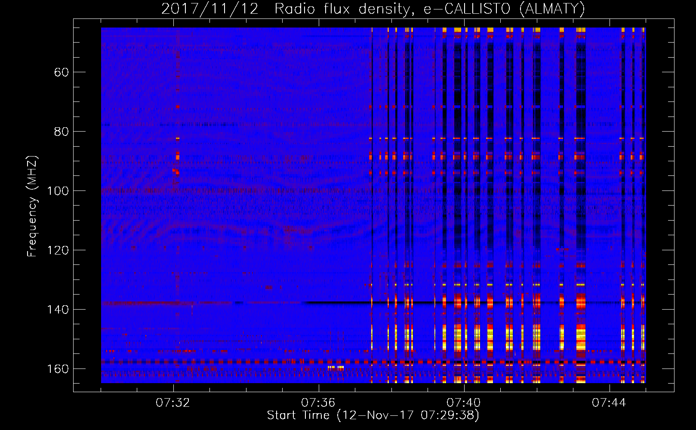Viewport: 696px width, 430px height.
Task: Select the 07:36 time tick label
Action: [x=318, y=403]
